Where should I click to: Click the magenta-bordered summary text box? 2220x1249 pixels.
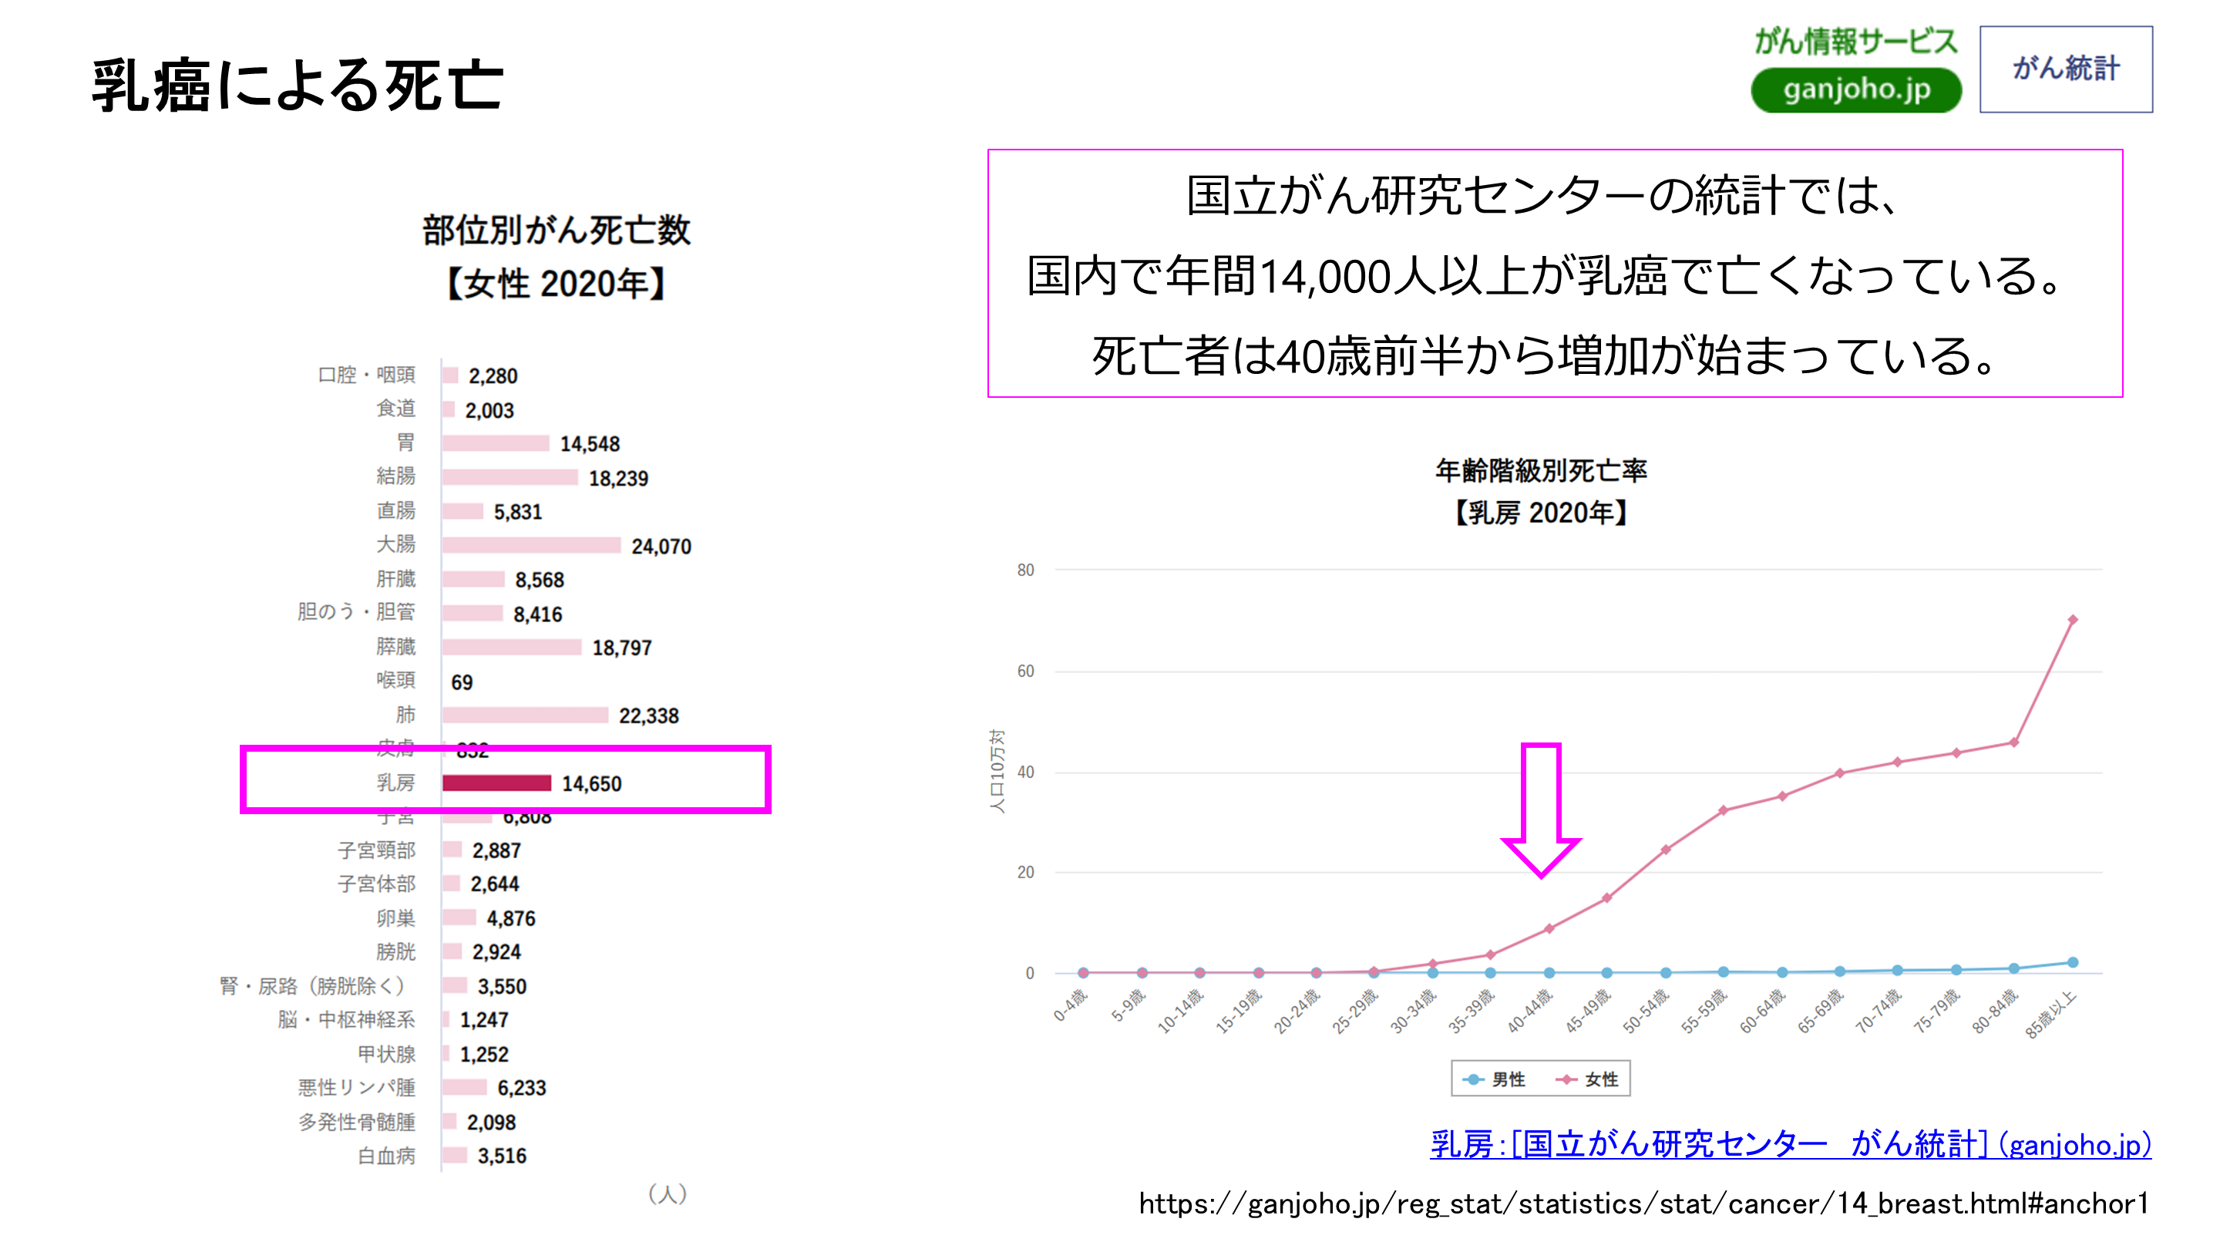point(1554,273)
